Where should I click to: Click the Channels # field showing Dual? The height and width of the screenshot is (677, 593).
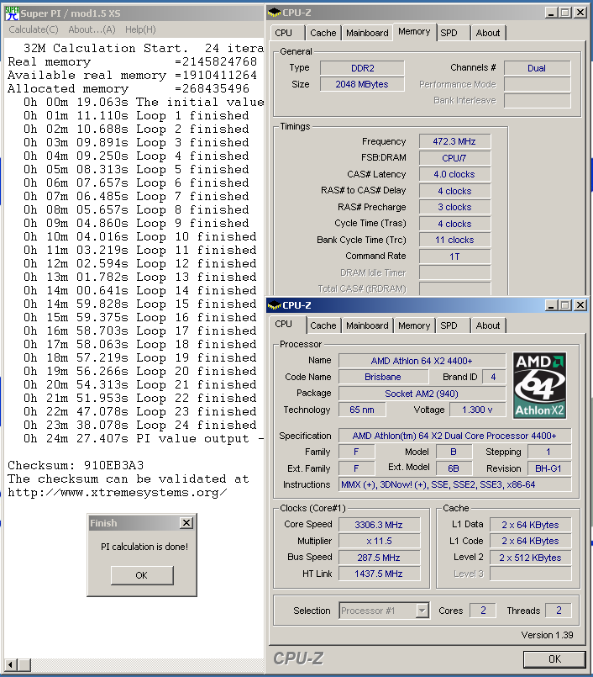537,68
